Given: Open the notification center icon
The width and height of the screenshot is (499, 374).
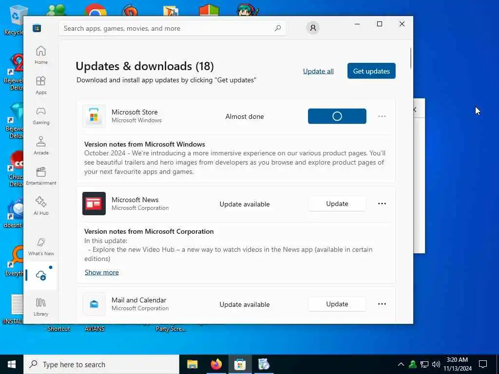Looking at the screenshot, I should 483,364.
